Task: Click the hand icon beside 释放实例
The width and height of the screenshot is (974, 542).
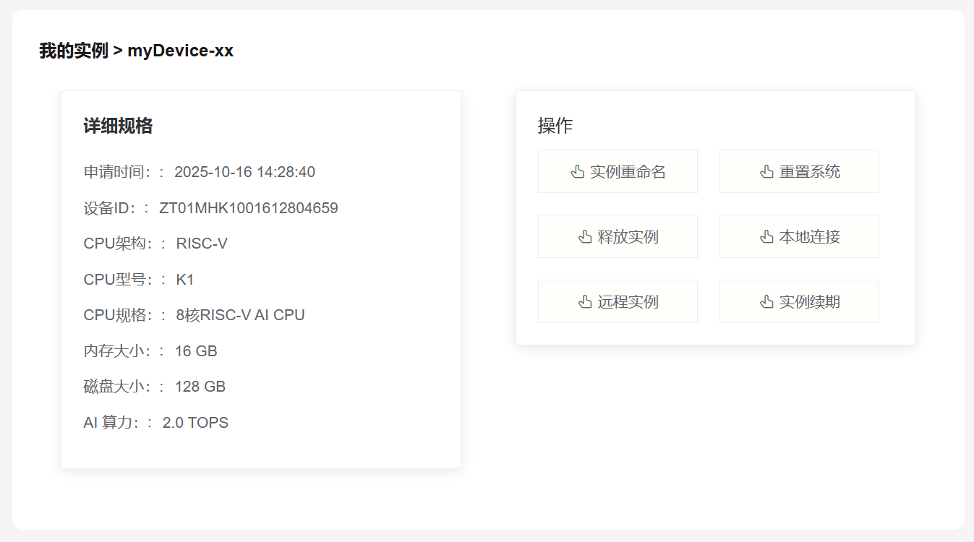Action: [x=585, y=237]
